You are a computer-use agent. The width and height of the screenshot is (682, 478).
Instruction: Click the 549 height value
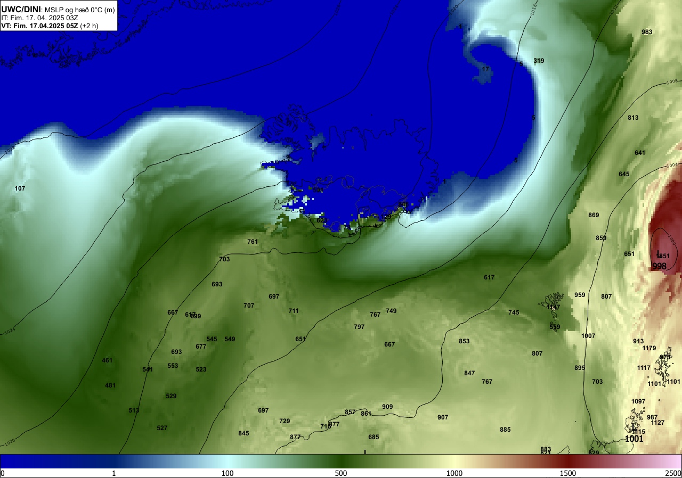click(230, 339)
